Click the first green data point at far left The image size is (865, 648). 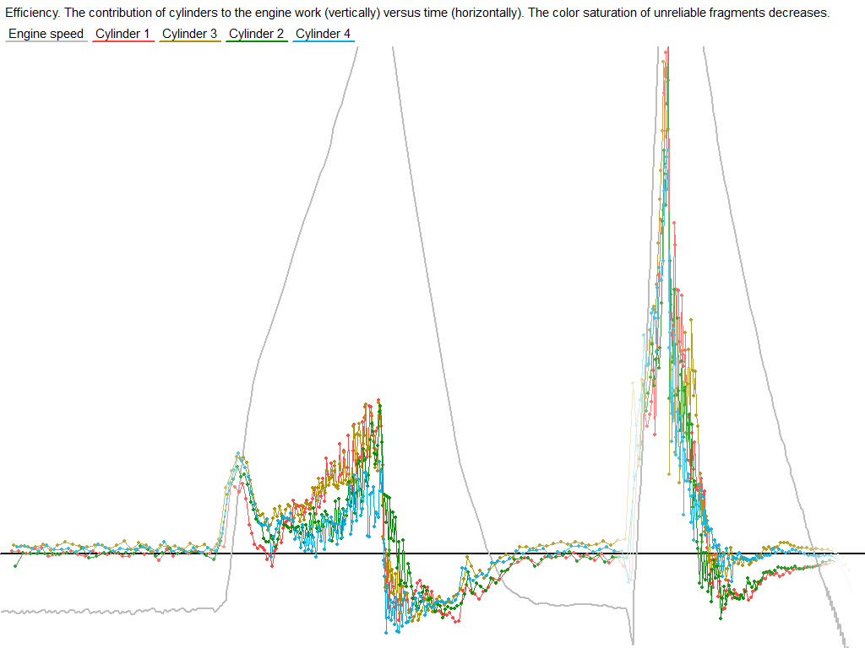15,566
